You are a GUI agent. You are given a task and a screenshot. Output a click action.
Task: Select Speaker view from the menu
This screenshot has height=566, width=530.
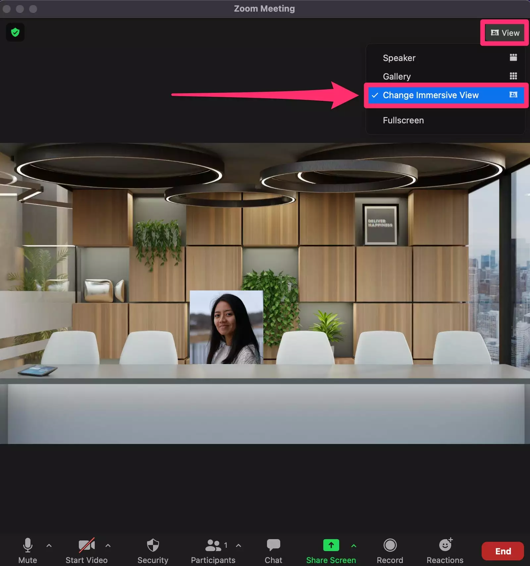(x=399, y=58)
